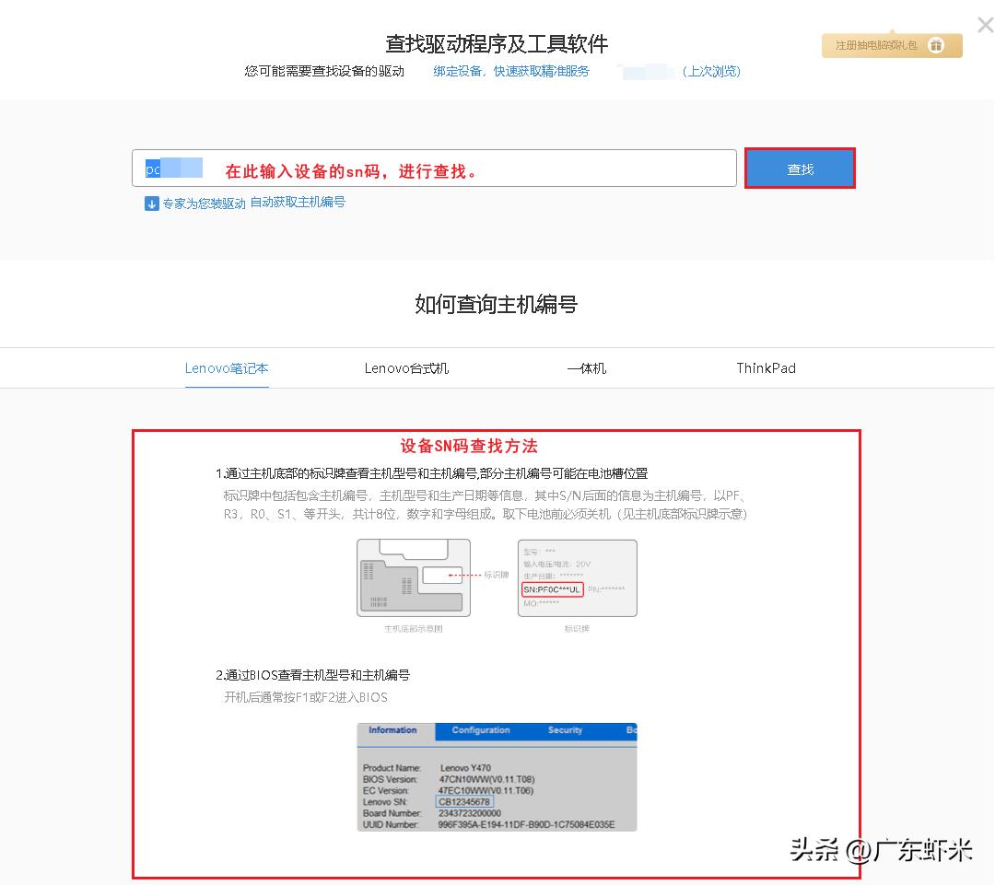Click the BIOS screenshot image
This screenshot has height=885, width=995.
tap(497, 776)
